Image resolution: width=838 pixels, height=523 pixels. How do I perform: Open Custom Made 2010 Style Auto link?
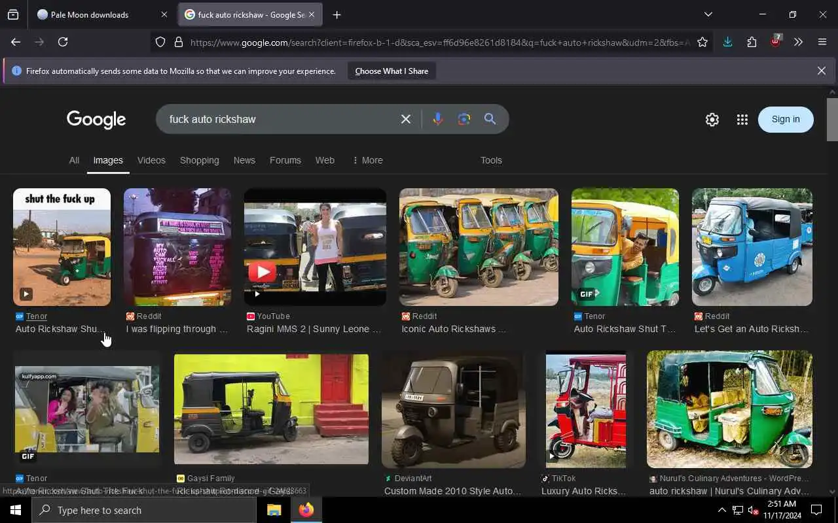coord(452,491)
